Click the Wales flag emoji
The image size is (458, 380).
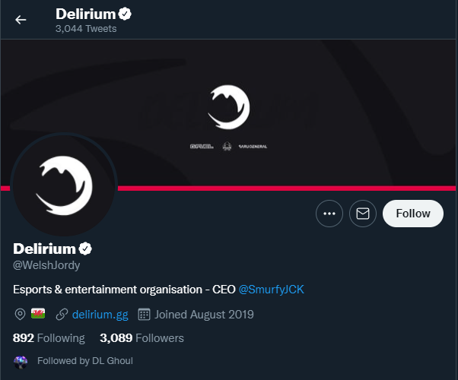click(x=38, y=314)
